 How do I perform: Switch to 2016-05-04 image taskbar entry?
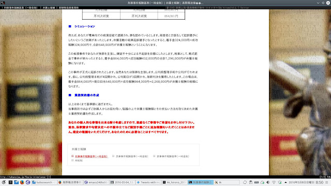122,182
